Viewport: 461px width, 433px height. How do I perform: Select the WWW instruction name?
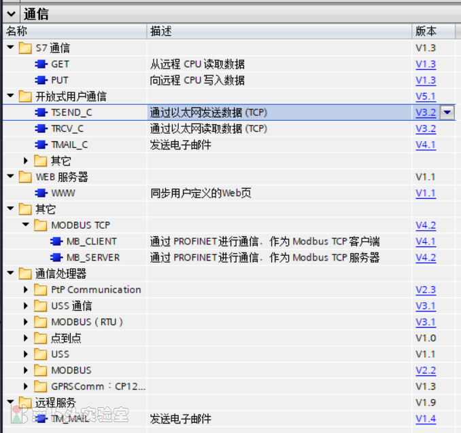pos(63,193)
